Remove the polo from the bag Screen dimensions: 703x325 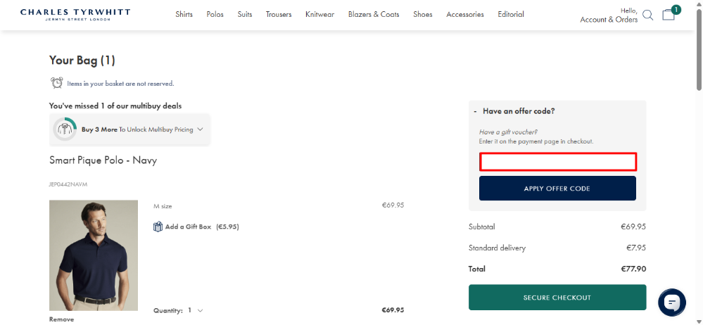click(x=61, y=319)
